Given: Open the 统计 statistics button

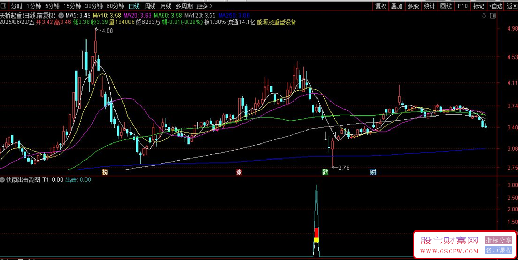Looking at the screenshot, I should coord(429,6).
